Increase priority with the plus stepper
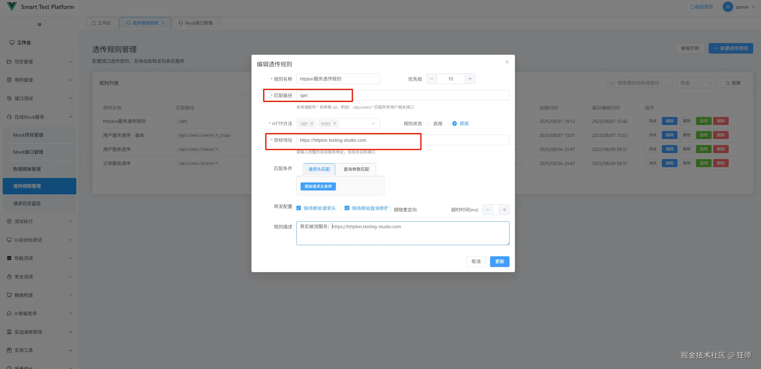This screenshot has height=369, width=761. click(x=470, y=79)
